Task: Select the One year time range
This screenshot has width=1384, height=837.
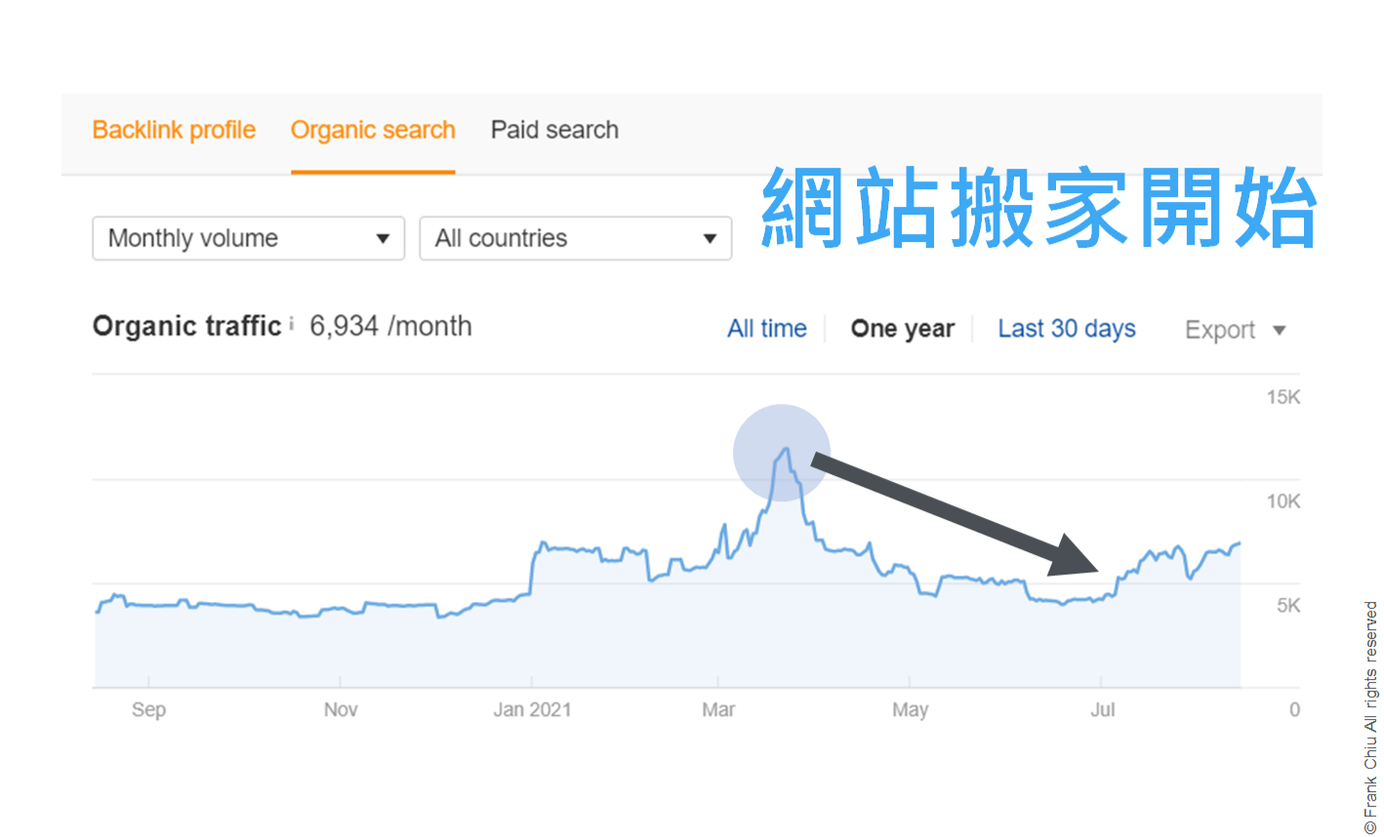Action: pyautogui.click(x=902, y=329)
